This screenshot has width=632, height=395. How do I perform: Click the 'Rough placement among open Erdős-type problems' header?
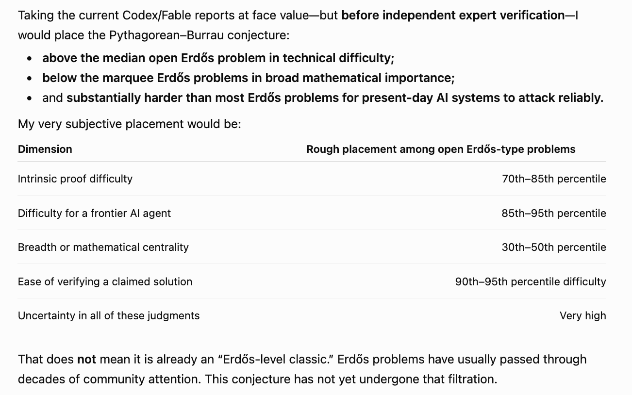[x=441, y=149]
